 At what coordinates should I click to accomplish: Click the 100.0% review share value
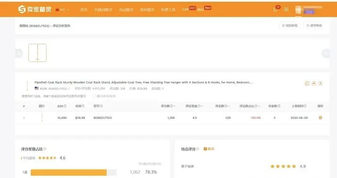pyautogui.click(x=256, y=118)
